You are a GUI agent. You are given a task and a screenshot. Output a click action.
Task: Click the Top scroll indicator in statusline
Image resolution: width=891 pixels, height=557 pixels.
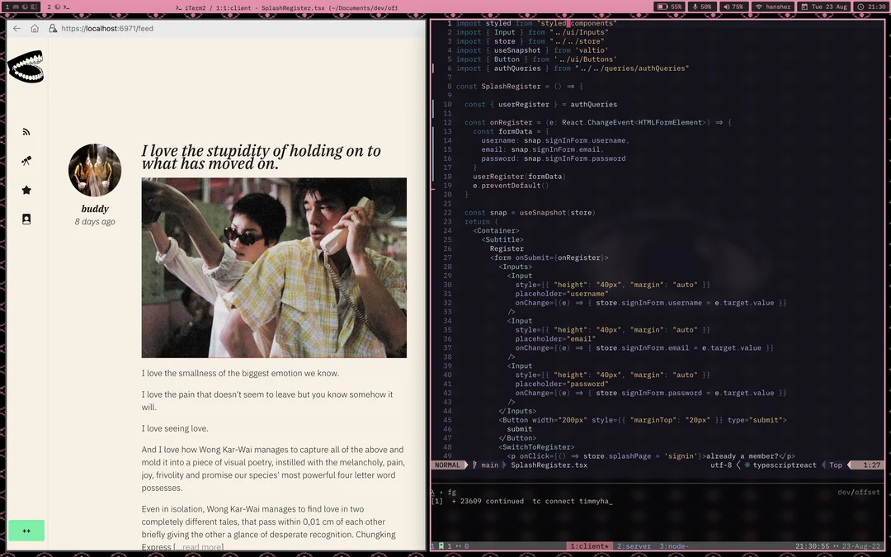pos(835,465)
